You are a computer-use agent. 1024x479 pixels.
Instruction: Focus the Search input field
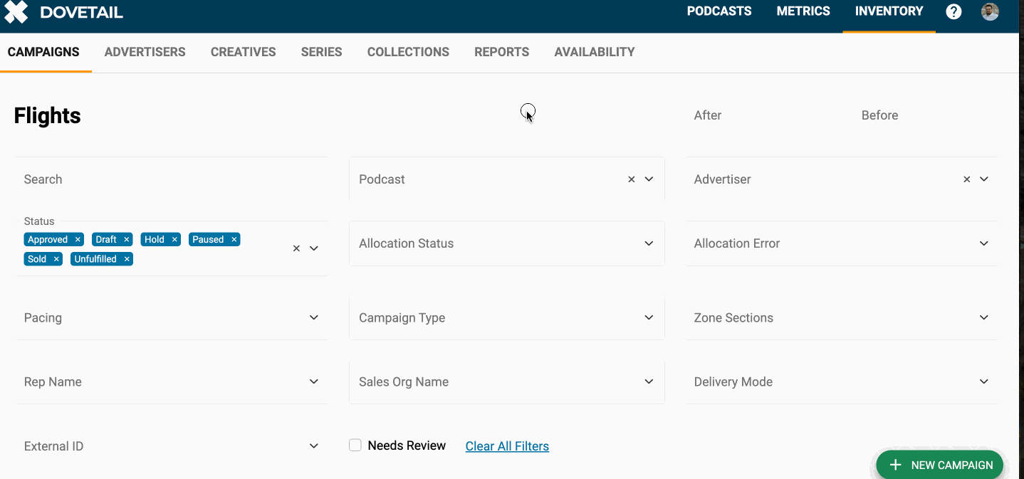coord(172,179)
